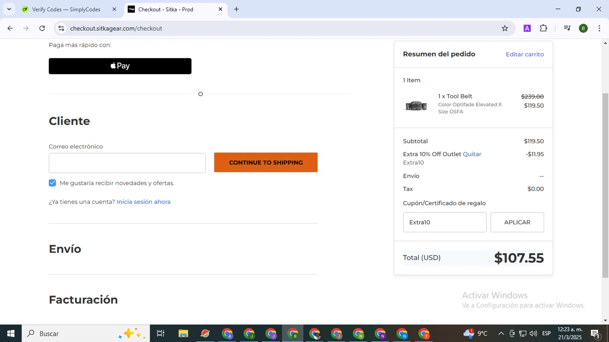Pay with the Apple Pay button
The width and height of the screenshot is (609, 342).
pos(120,66)
